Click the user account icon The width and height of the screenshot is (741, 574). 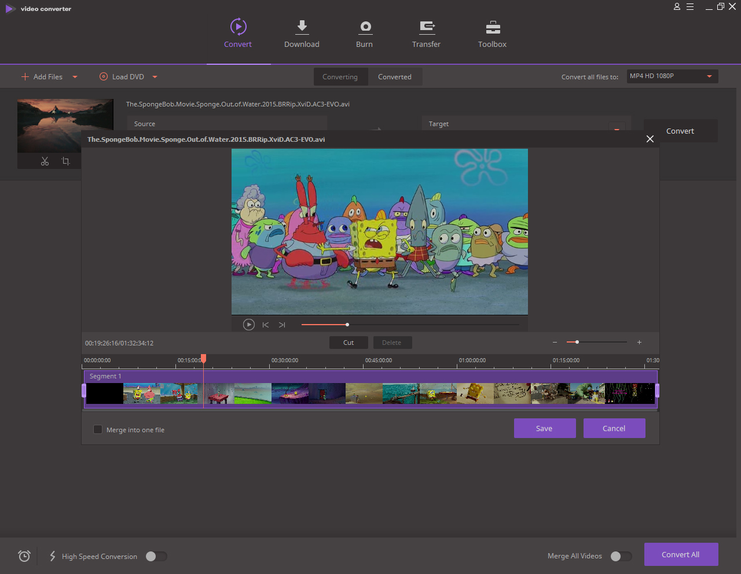click(677, 6)
